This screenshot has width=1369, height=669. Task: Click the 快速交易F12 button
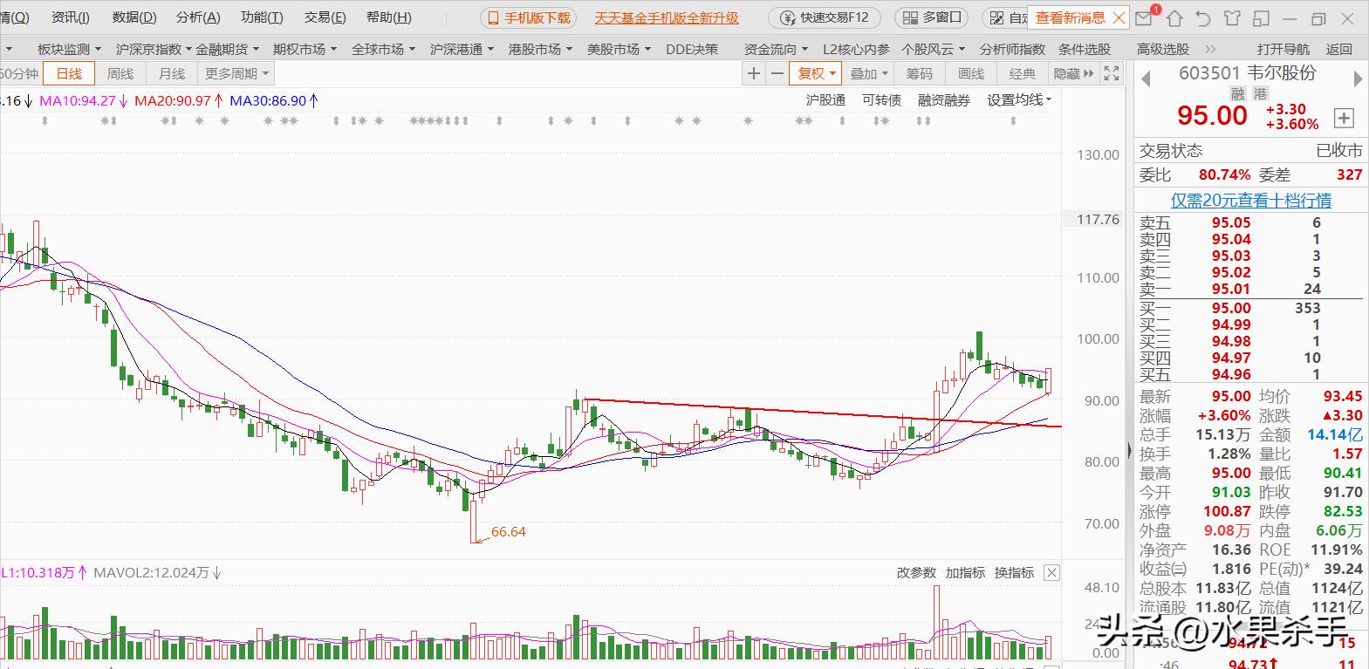[825, 17]
